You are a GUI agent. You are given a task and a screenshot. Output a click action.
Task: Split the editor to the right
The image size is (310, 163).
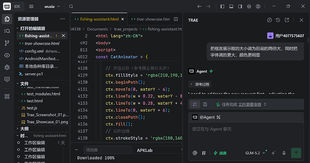pos(176,19)
